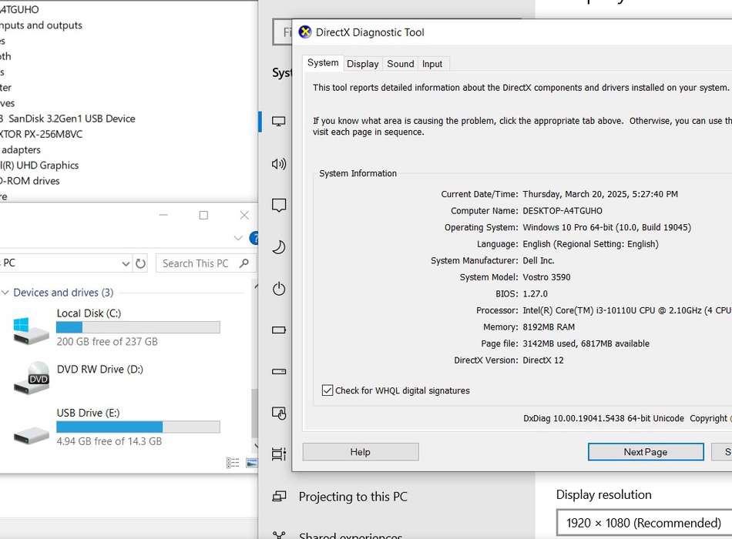Open Display resolution dropdown
This screenshot has width=732, height=539.
[643, 523]
